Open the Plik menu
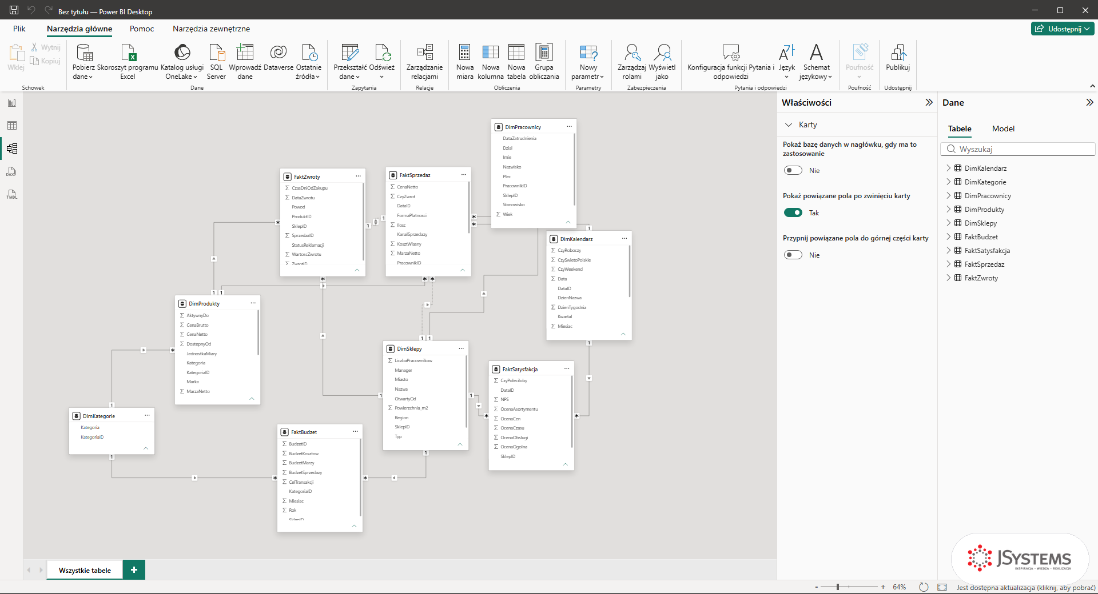Image resolution: width=1098 pixels, height=594 pixels. point(19,29)
